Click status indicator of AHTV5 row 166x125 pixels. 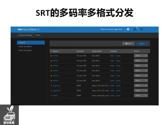coord(51,76)
